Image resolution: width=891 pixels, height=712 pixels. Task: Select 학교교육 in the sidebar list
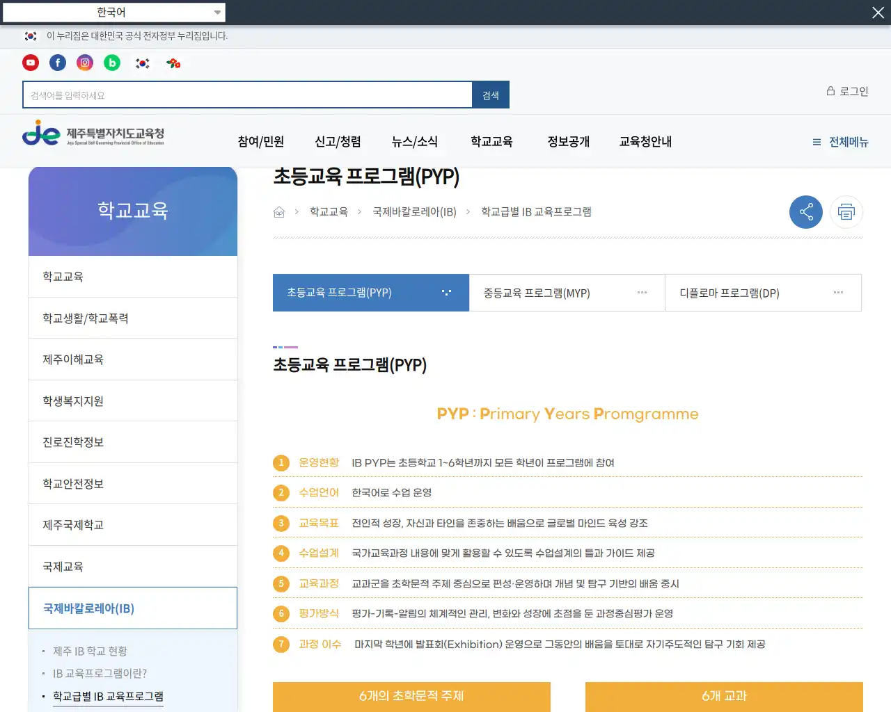[133, 277]
